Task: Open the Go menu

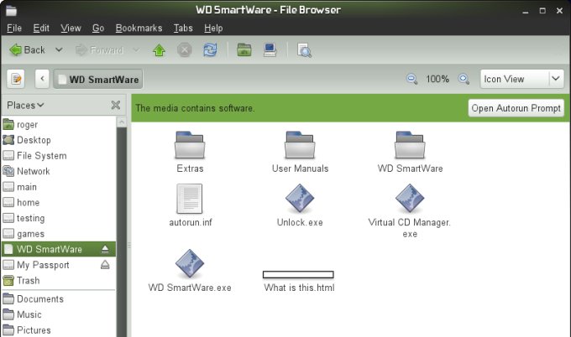Action: coord(98,28)
